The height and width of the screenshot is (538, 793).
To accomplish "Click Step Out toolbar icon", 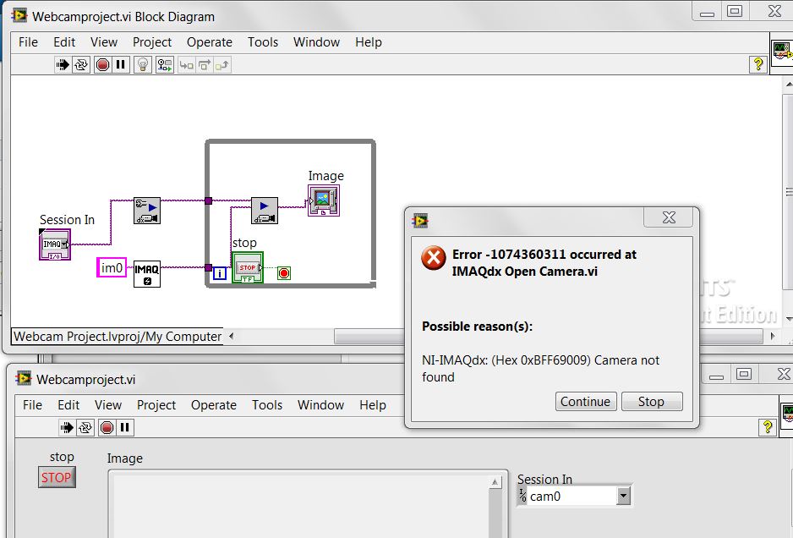I will pos(222,65).
